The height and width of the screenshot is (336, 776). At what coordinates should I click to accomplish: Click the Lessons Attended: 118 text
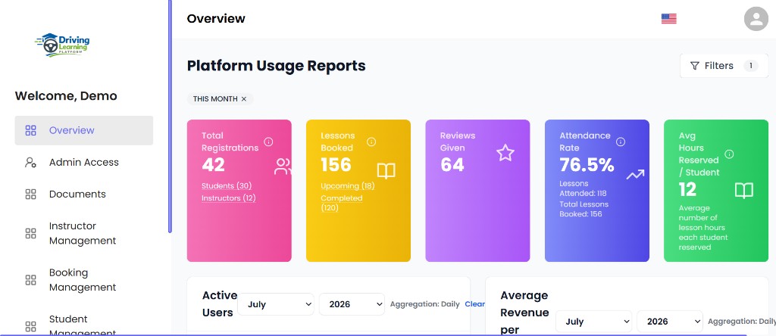coord(583,188)
